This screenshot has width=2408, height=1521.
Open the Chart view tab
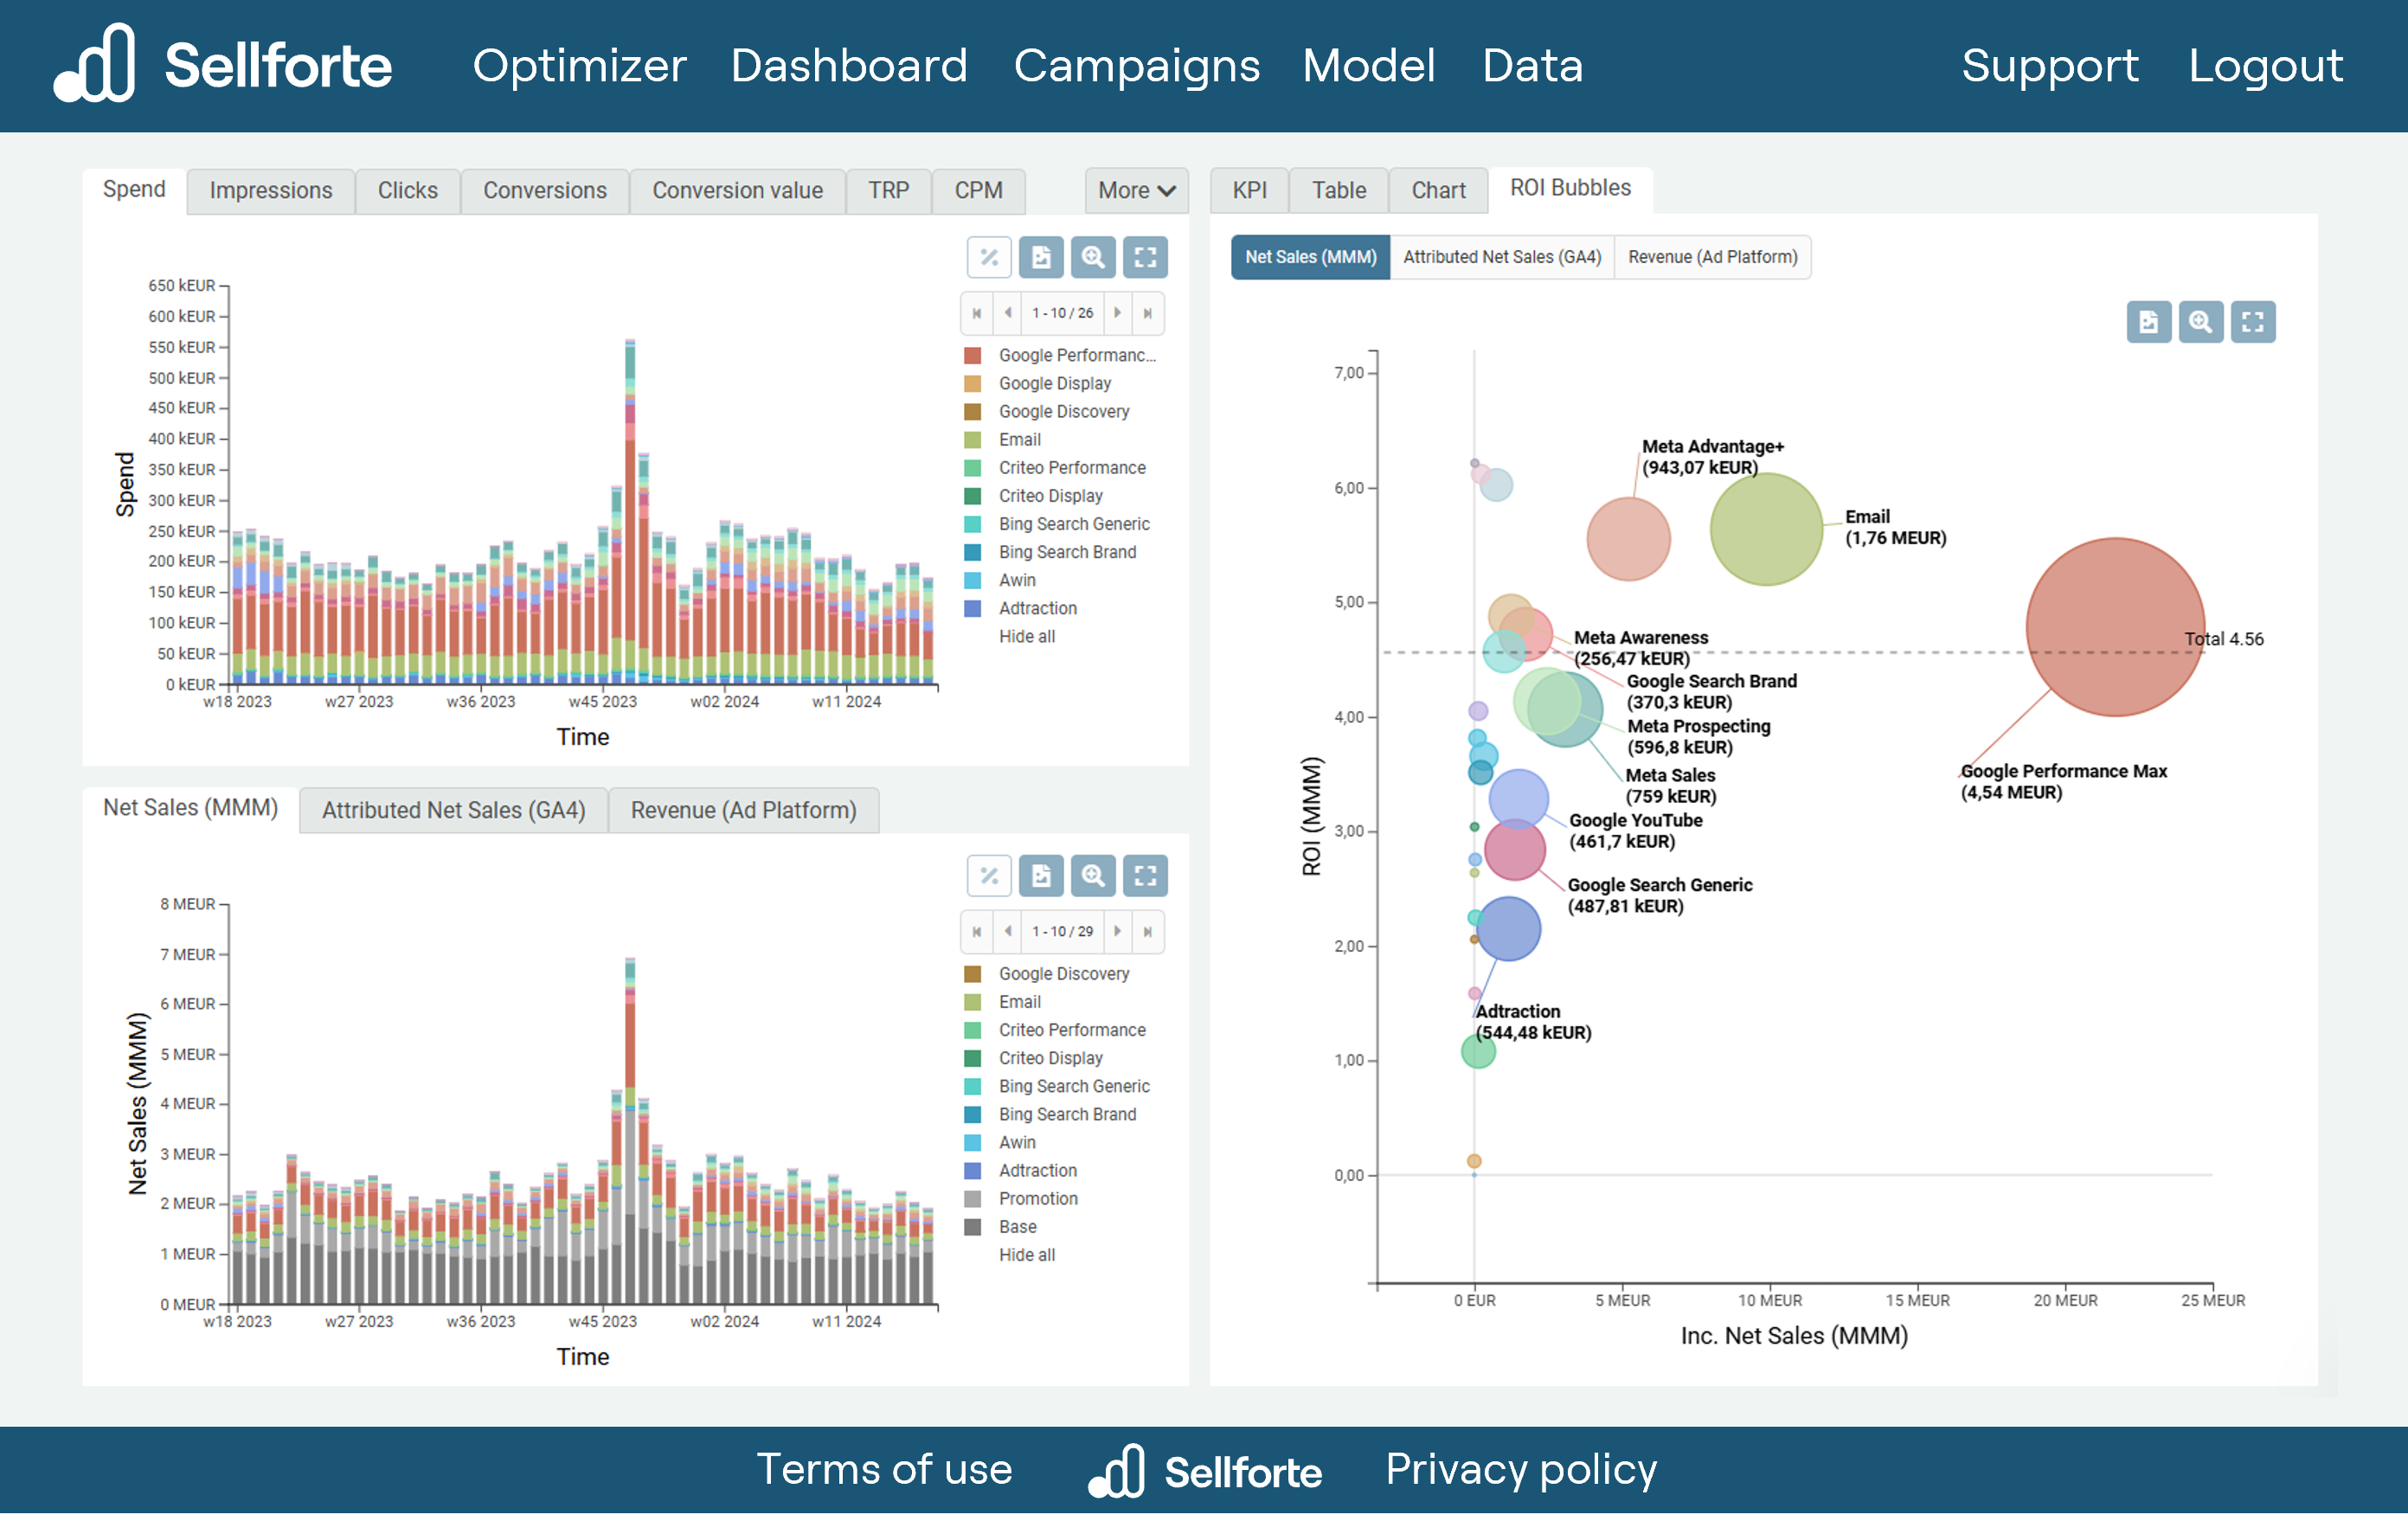click(1437, 190)
